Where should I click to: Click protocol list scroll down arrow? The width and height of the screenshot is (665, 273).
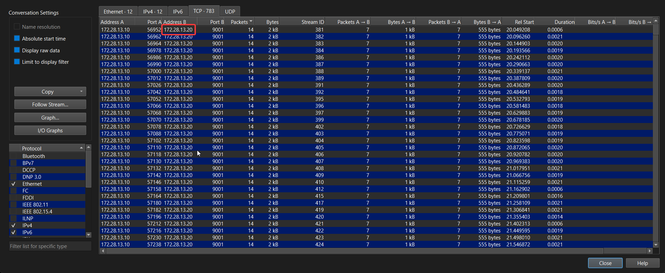pos(88,235)
